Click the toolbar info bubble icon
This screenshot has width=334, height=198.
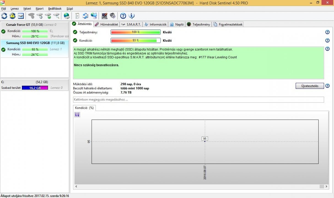point(131,16)
